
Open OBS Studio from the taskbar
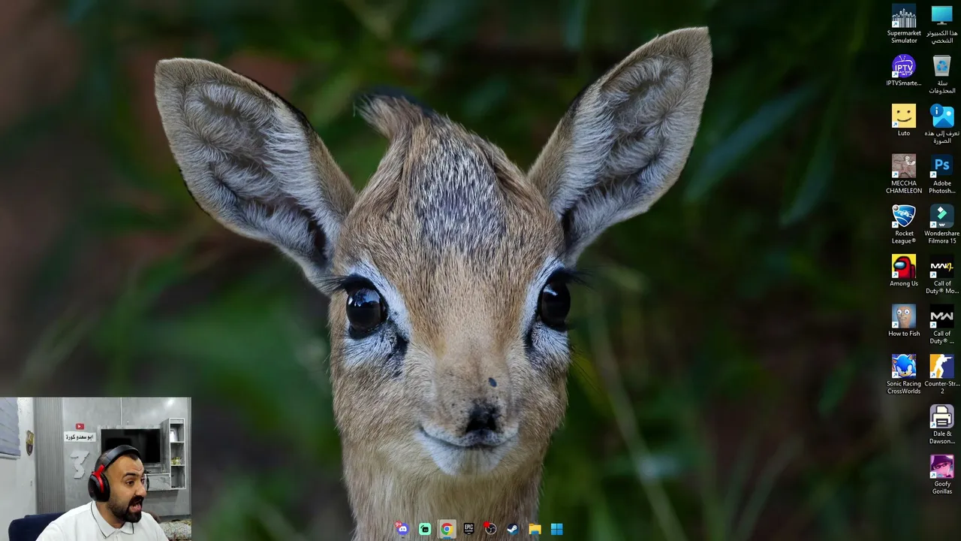click(x=490, y=529)
